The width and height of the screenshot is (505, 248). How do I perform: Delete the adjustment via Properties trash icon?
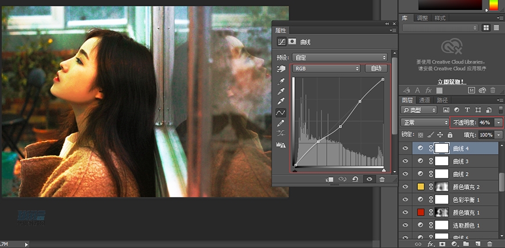coord(382,180)
